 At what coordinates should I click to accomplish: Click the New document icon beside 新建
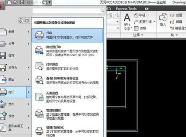(x=3, y=32)
